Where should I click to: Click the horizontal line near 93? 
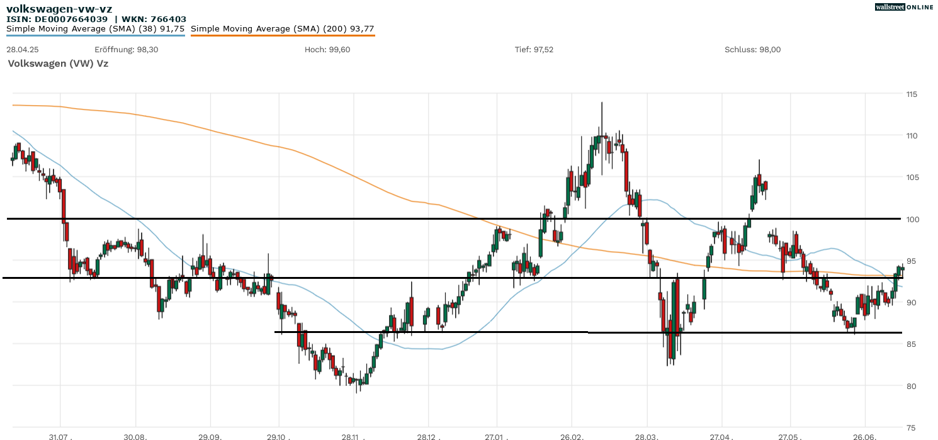pyautogui.click(x=452, y=278)
